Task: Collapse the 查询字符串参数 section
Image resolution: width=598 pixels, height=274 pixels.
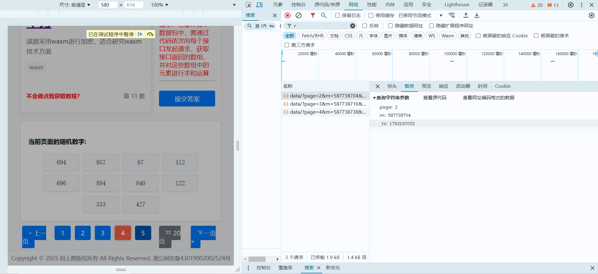Action: (374, 98)
